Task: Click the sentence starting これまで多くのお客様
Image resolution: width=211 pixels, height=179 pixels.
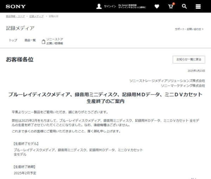Action: tap(66, 131)
